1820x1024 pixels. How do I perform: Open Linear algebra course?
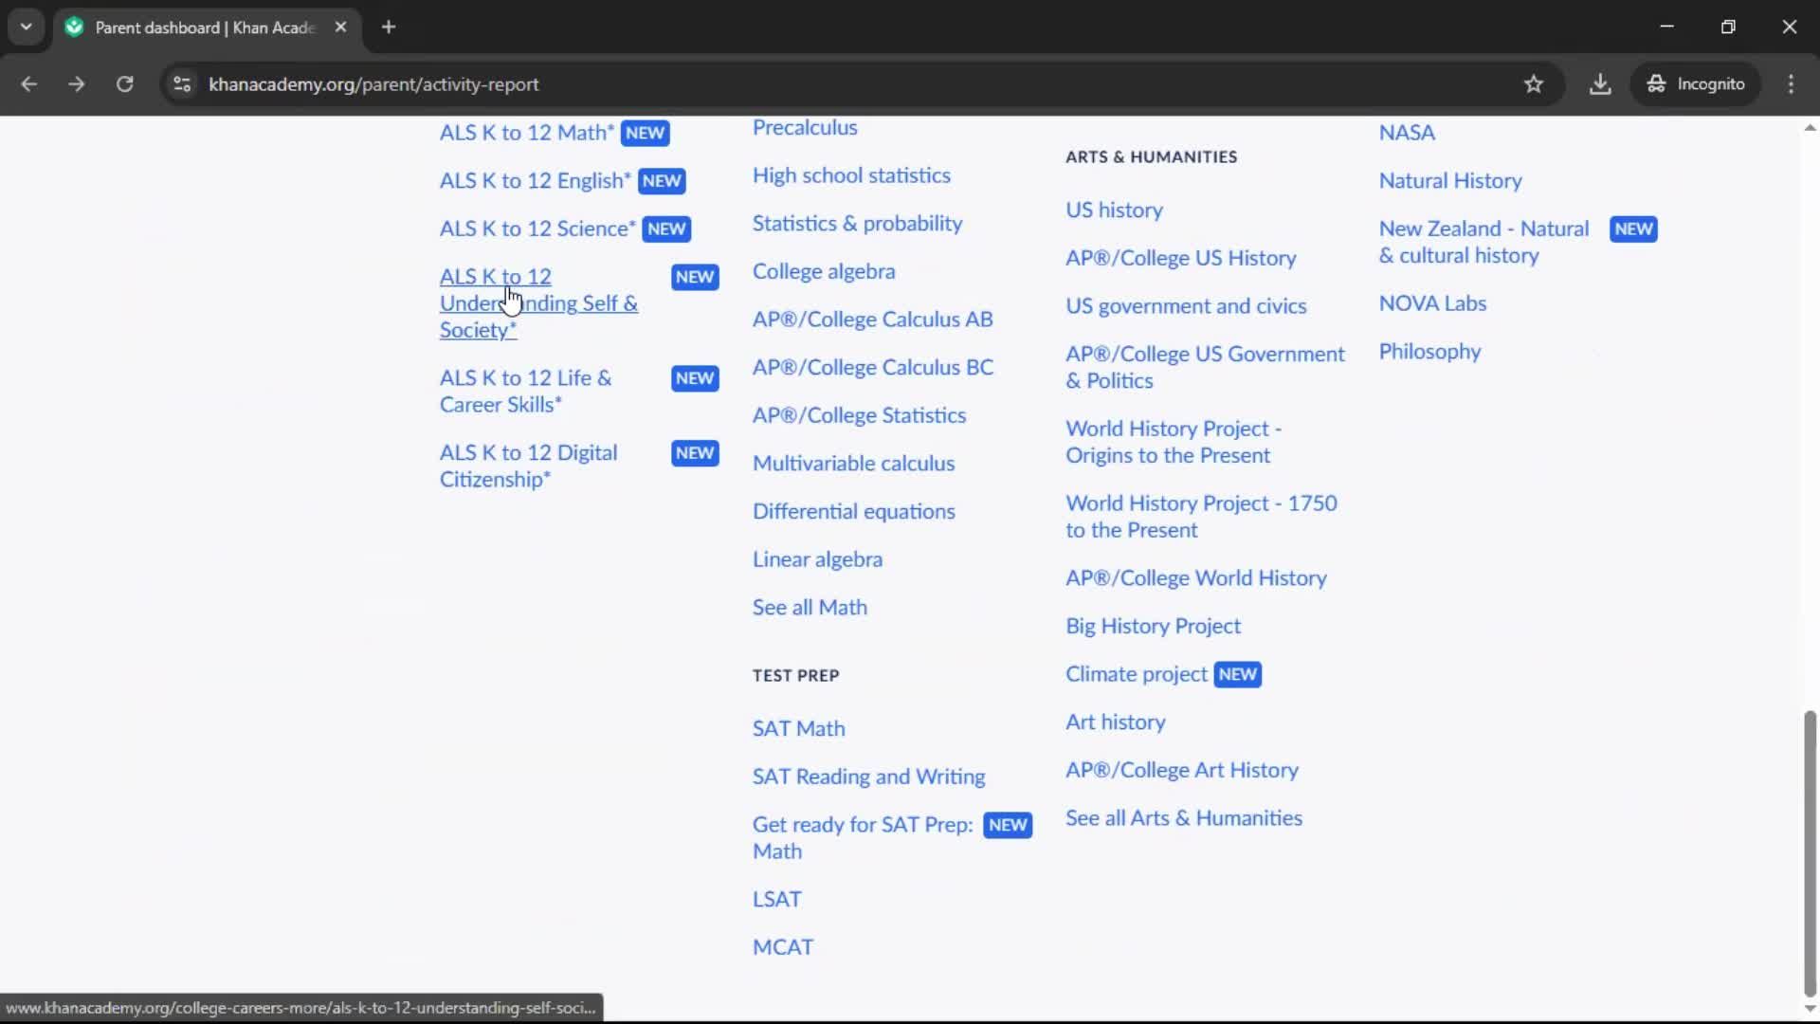(x=818, y=560)
